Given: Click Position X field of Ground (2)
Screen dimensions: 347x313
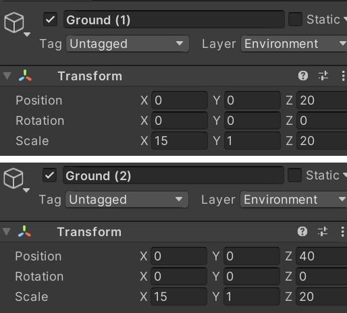Looking at the screenshot, I should coord(179,256).
